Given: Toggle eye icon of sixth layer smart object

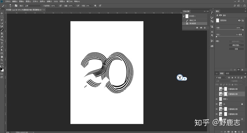Looking at the screenshot, I should (216, 114).
